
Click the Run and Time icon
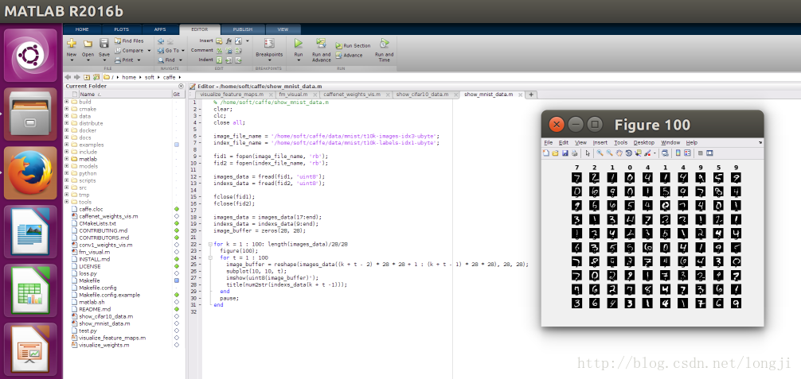[384, 44]
